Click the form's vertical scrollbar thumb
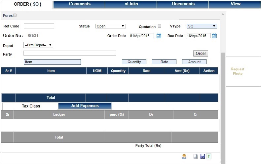This screenshot has width=261, height=164. 223,107
